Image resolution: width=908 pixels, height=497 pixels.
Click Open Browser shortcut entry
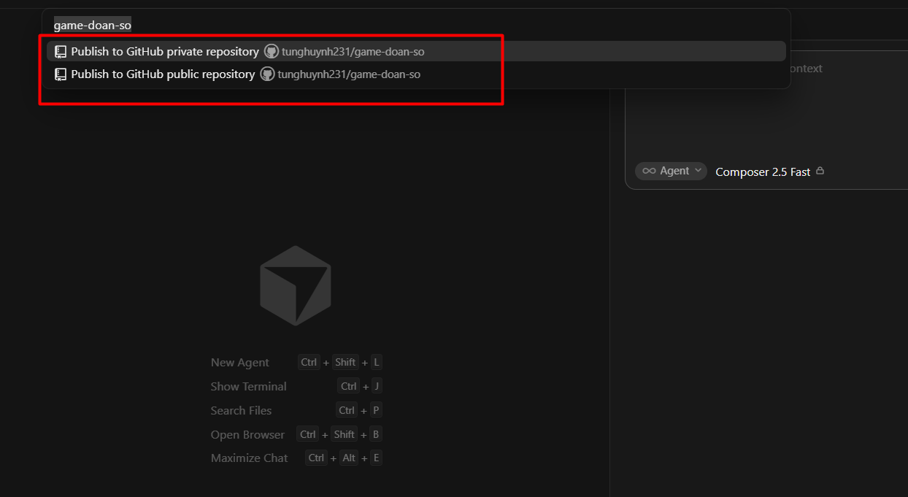[x=296, y=435]
